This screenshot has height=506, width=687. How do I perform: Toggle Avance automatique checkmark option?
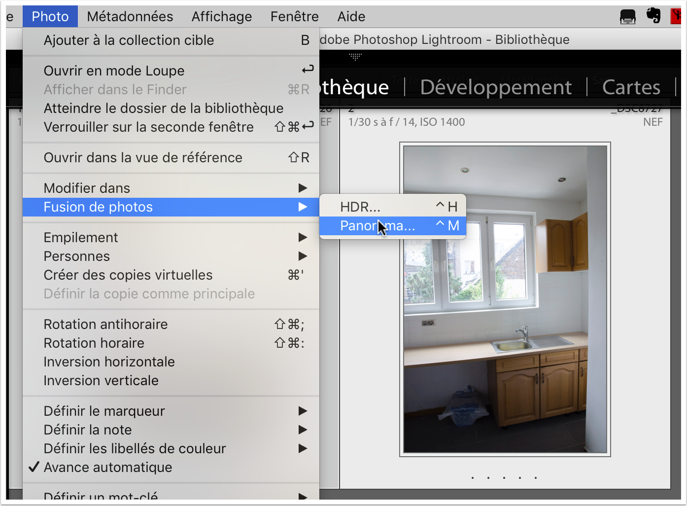pos(108,467)
